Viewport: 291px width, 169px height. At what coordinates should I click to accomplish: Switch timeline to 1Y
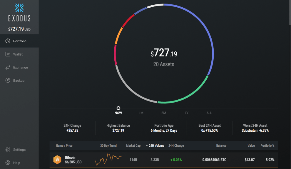pos(187,113)
